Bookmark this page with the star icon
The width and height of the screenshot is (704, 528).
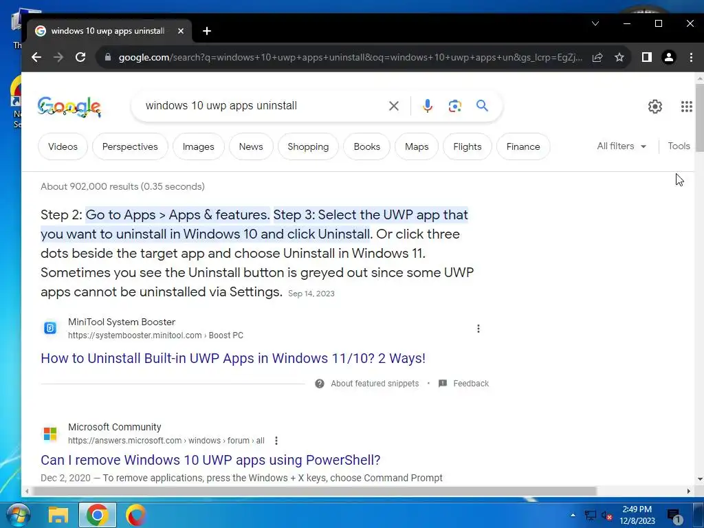click(619, 57)
